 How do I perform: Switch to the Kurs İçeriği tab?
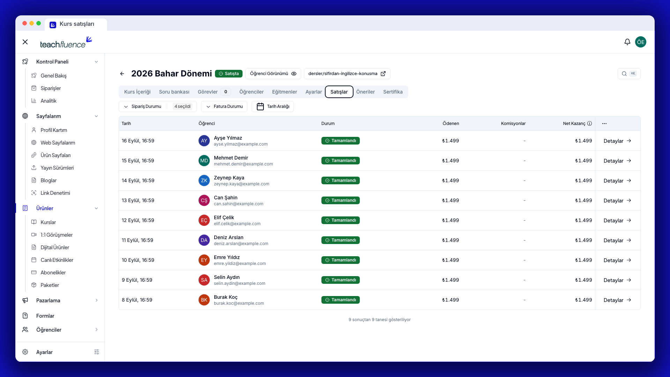(137, 92)
